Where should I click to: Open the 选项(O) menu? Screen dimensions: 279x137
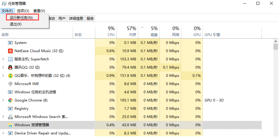coord(23,11)
